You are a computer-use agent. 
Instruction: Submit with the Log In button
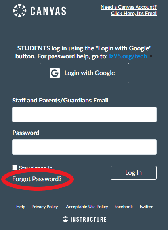pos(134,173)
